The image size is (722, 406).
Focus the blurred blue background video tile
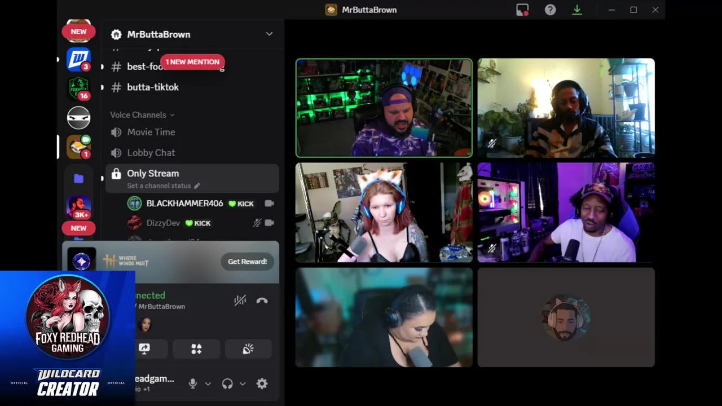coord(384,317)
